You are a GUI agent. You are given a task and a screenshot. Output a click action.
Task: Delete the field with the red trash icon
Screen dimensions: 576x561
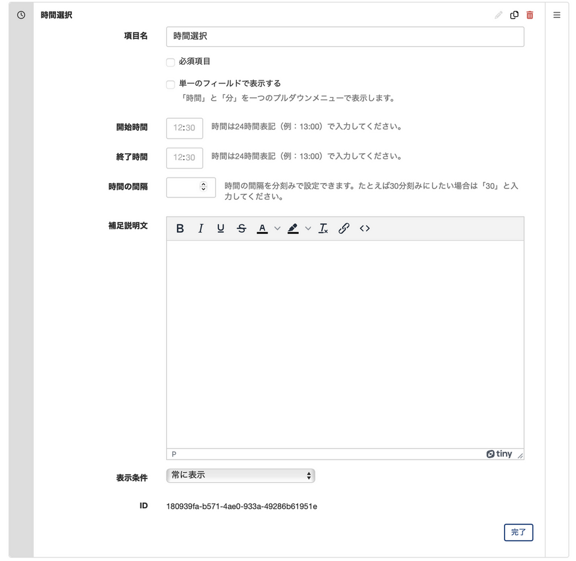(x=530, y=15)
